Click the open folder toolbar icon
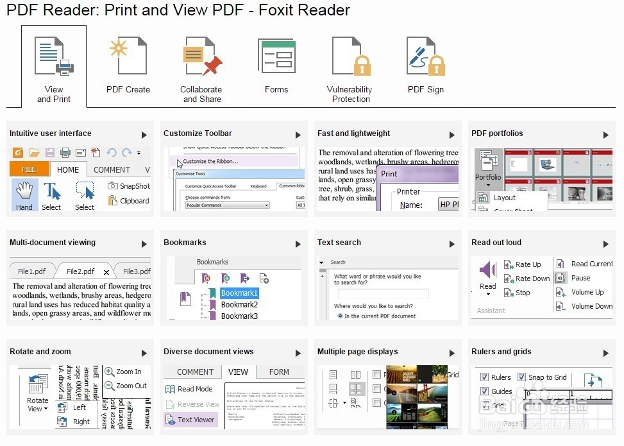This screenshot has width=624, height=446. 34,152
